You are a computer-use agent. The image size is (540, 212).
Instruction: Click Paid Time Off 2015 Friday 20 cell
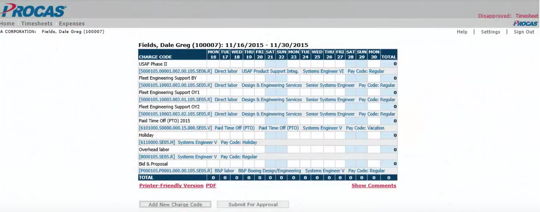pos(260,121)
